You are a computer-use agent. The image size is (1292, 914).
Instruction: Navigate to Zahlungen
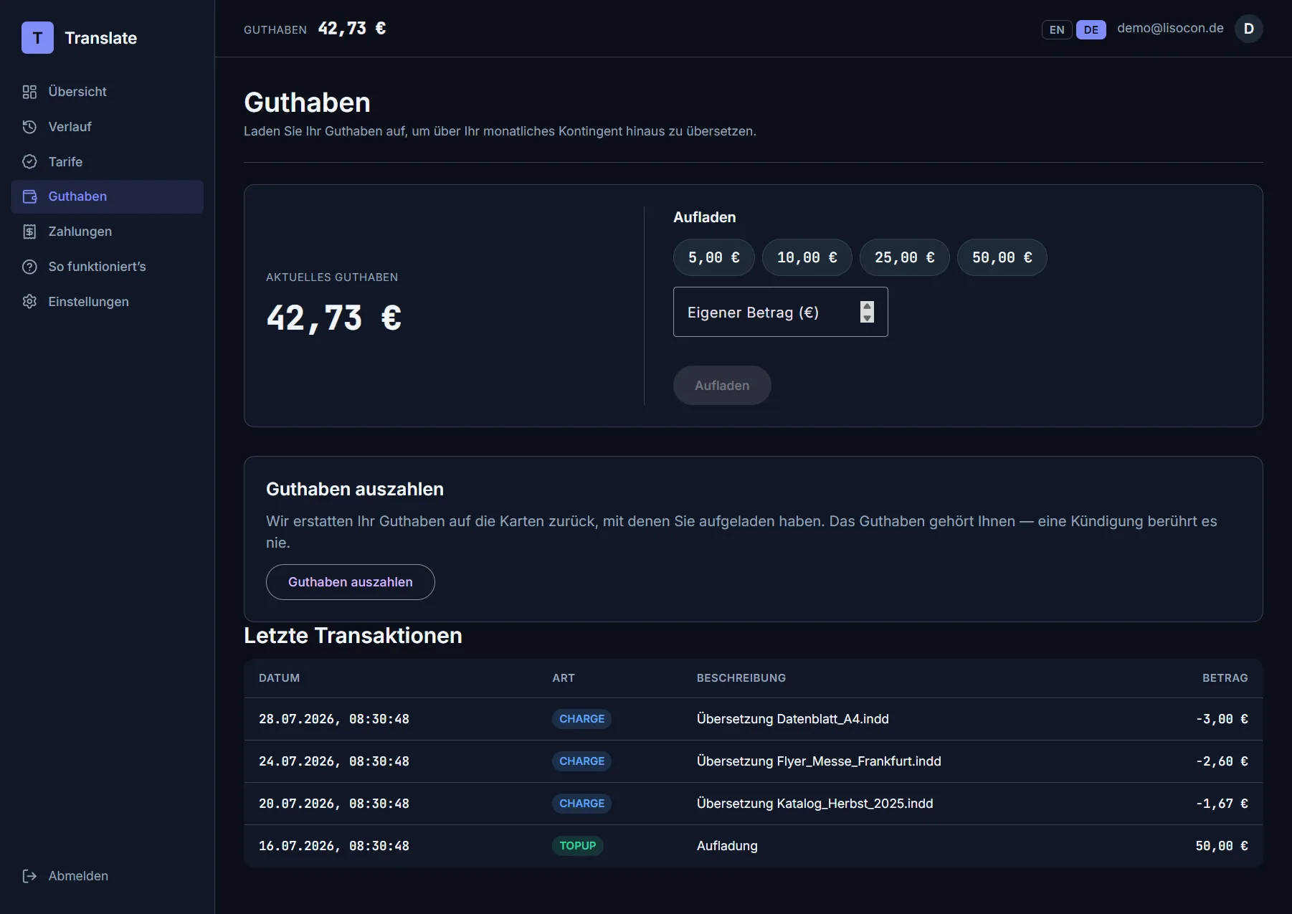pos(108,232)
